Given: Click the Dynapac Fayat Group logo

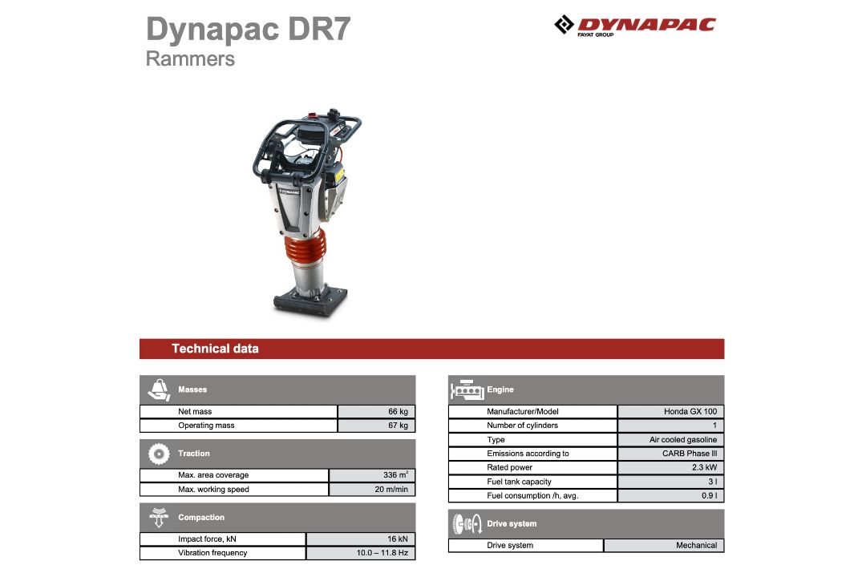Looking at the screenshot, I should [x=634, y=26].
